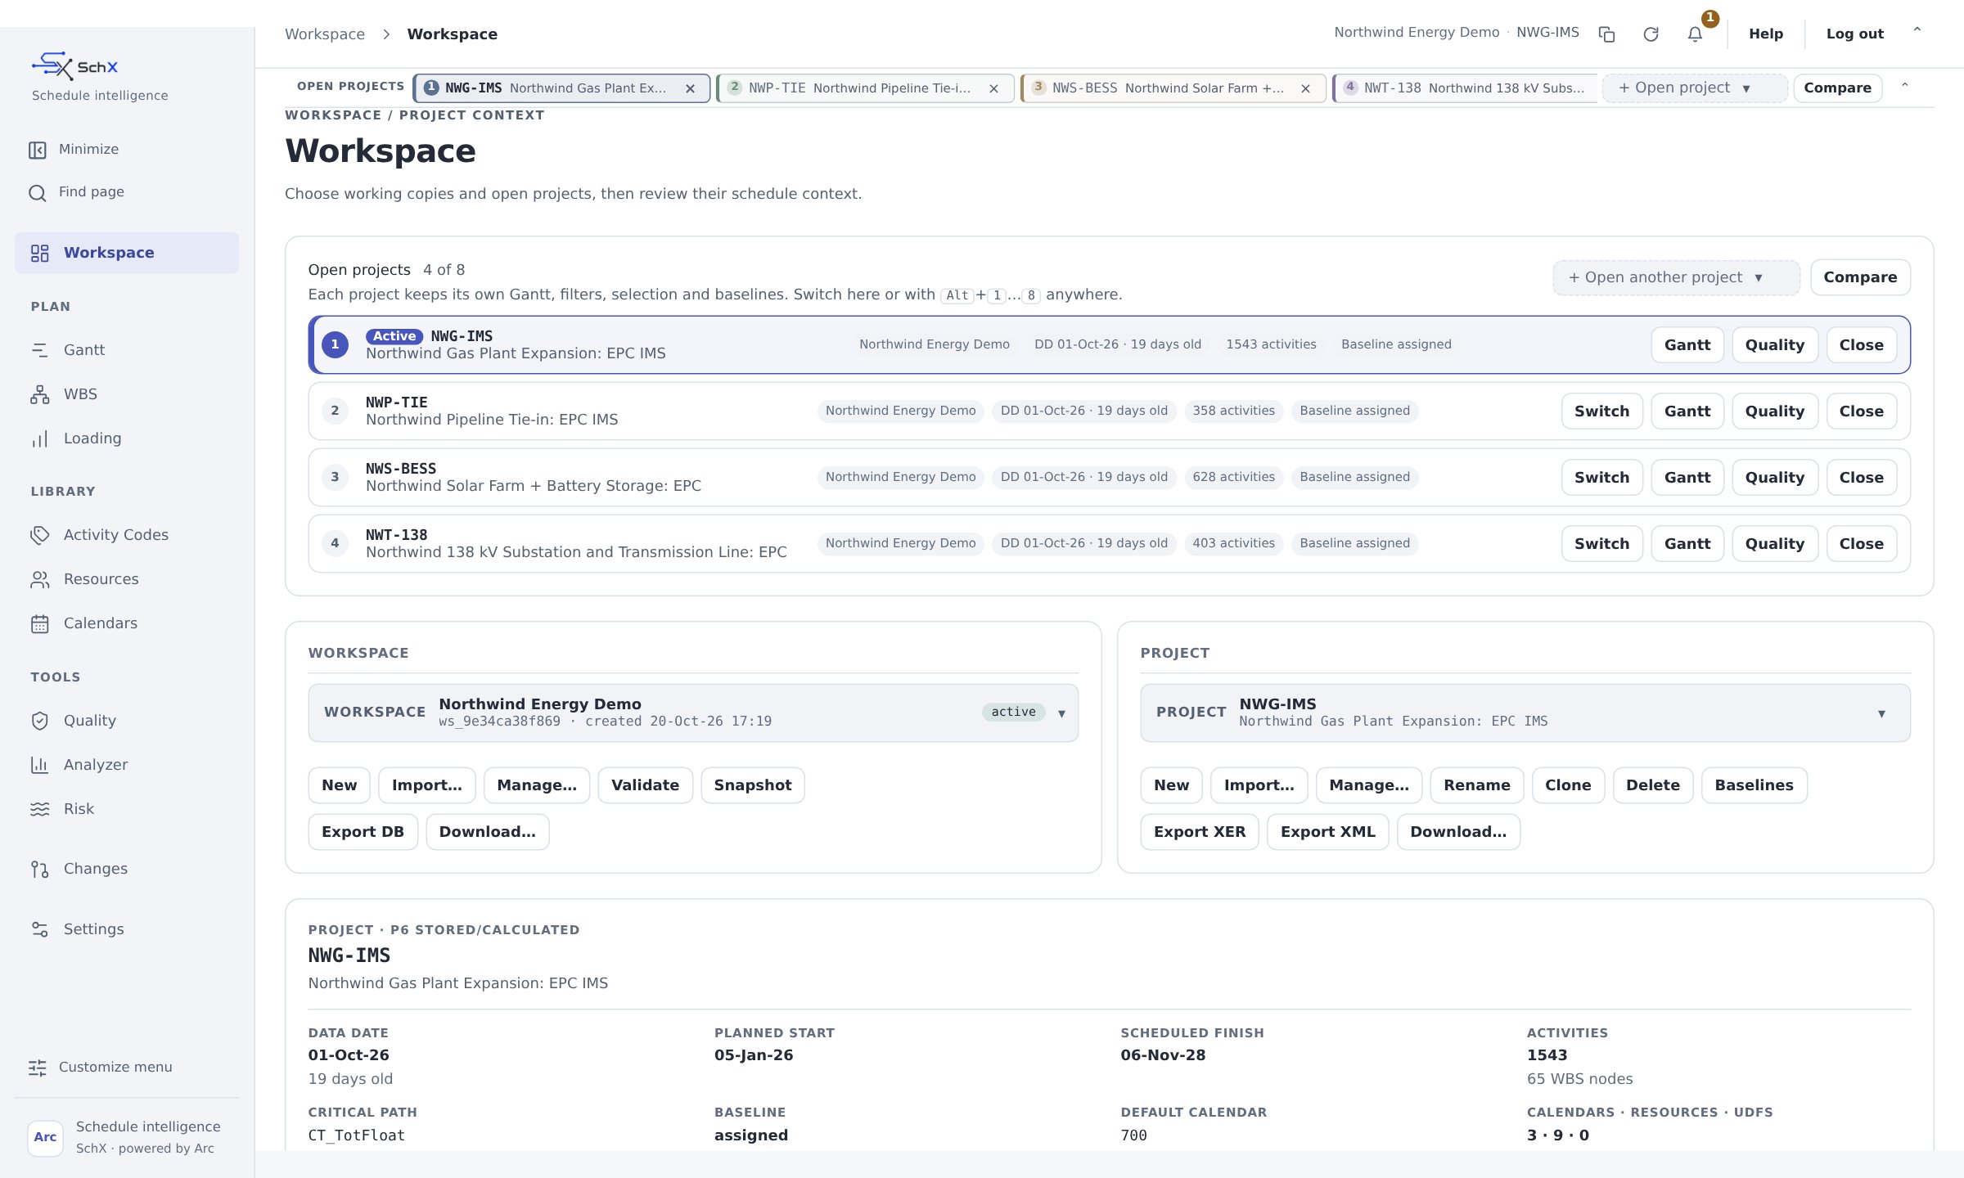Viewport: 1964px width, 1178px height.
Task: Click the Workspace breadcrumb root link
Action: (325, 34)
